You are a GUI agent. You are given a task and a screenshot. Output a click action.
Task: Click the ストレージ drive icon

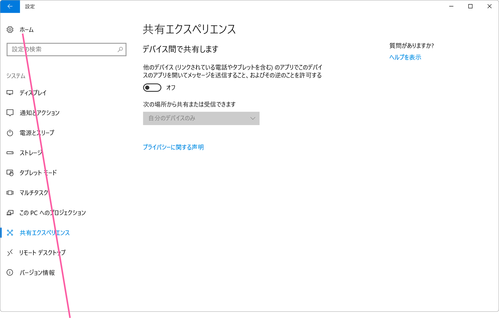(10, 153)
